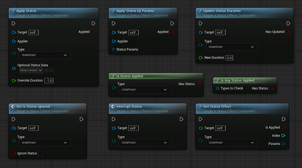Click the execution input pin on Apply Status
This screenshot has width=302, height=168.
pos(14,23)
